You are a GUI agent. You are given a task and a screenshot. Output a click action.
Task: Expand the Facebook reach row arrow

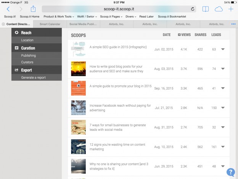[x=223, y=107]
